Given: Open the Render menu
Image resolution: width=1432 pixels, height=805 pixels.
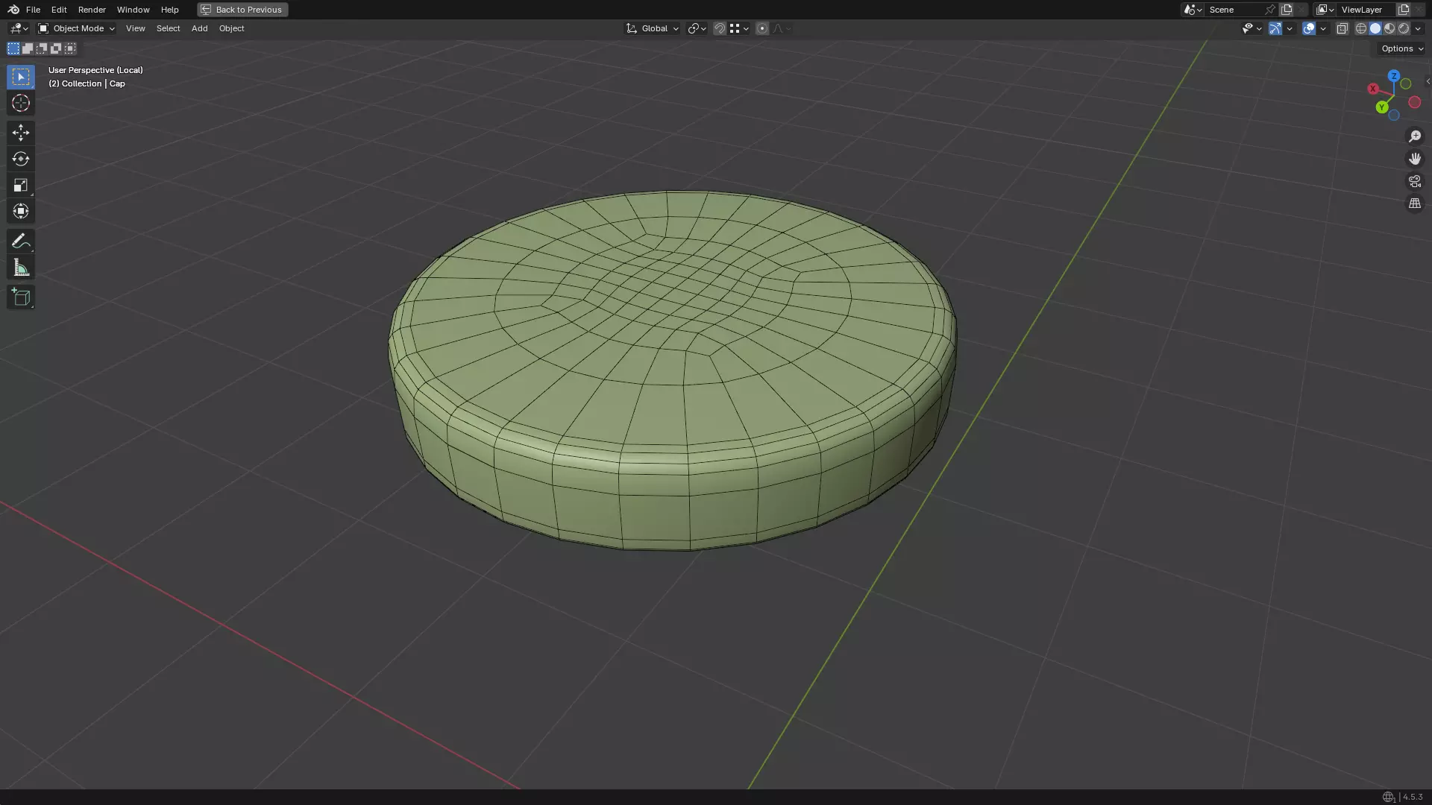Looking at the screenshot, I should [x=92, y=10].
